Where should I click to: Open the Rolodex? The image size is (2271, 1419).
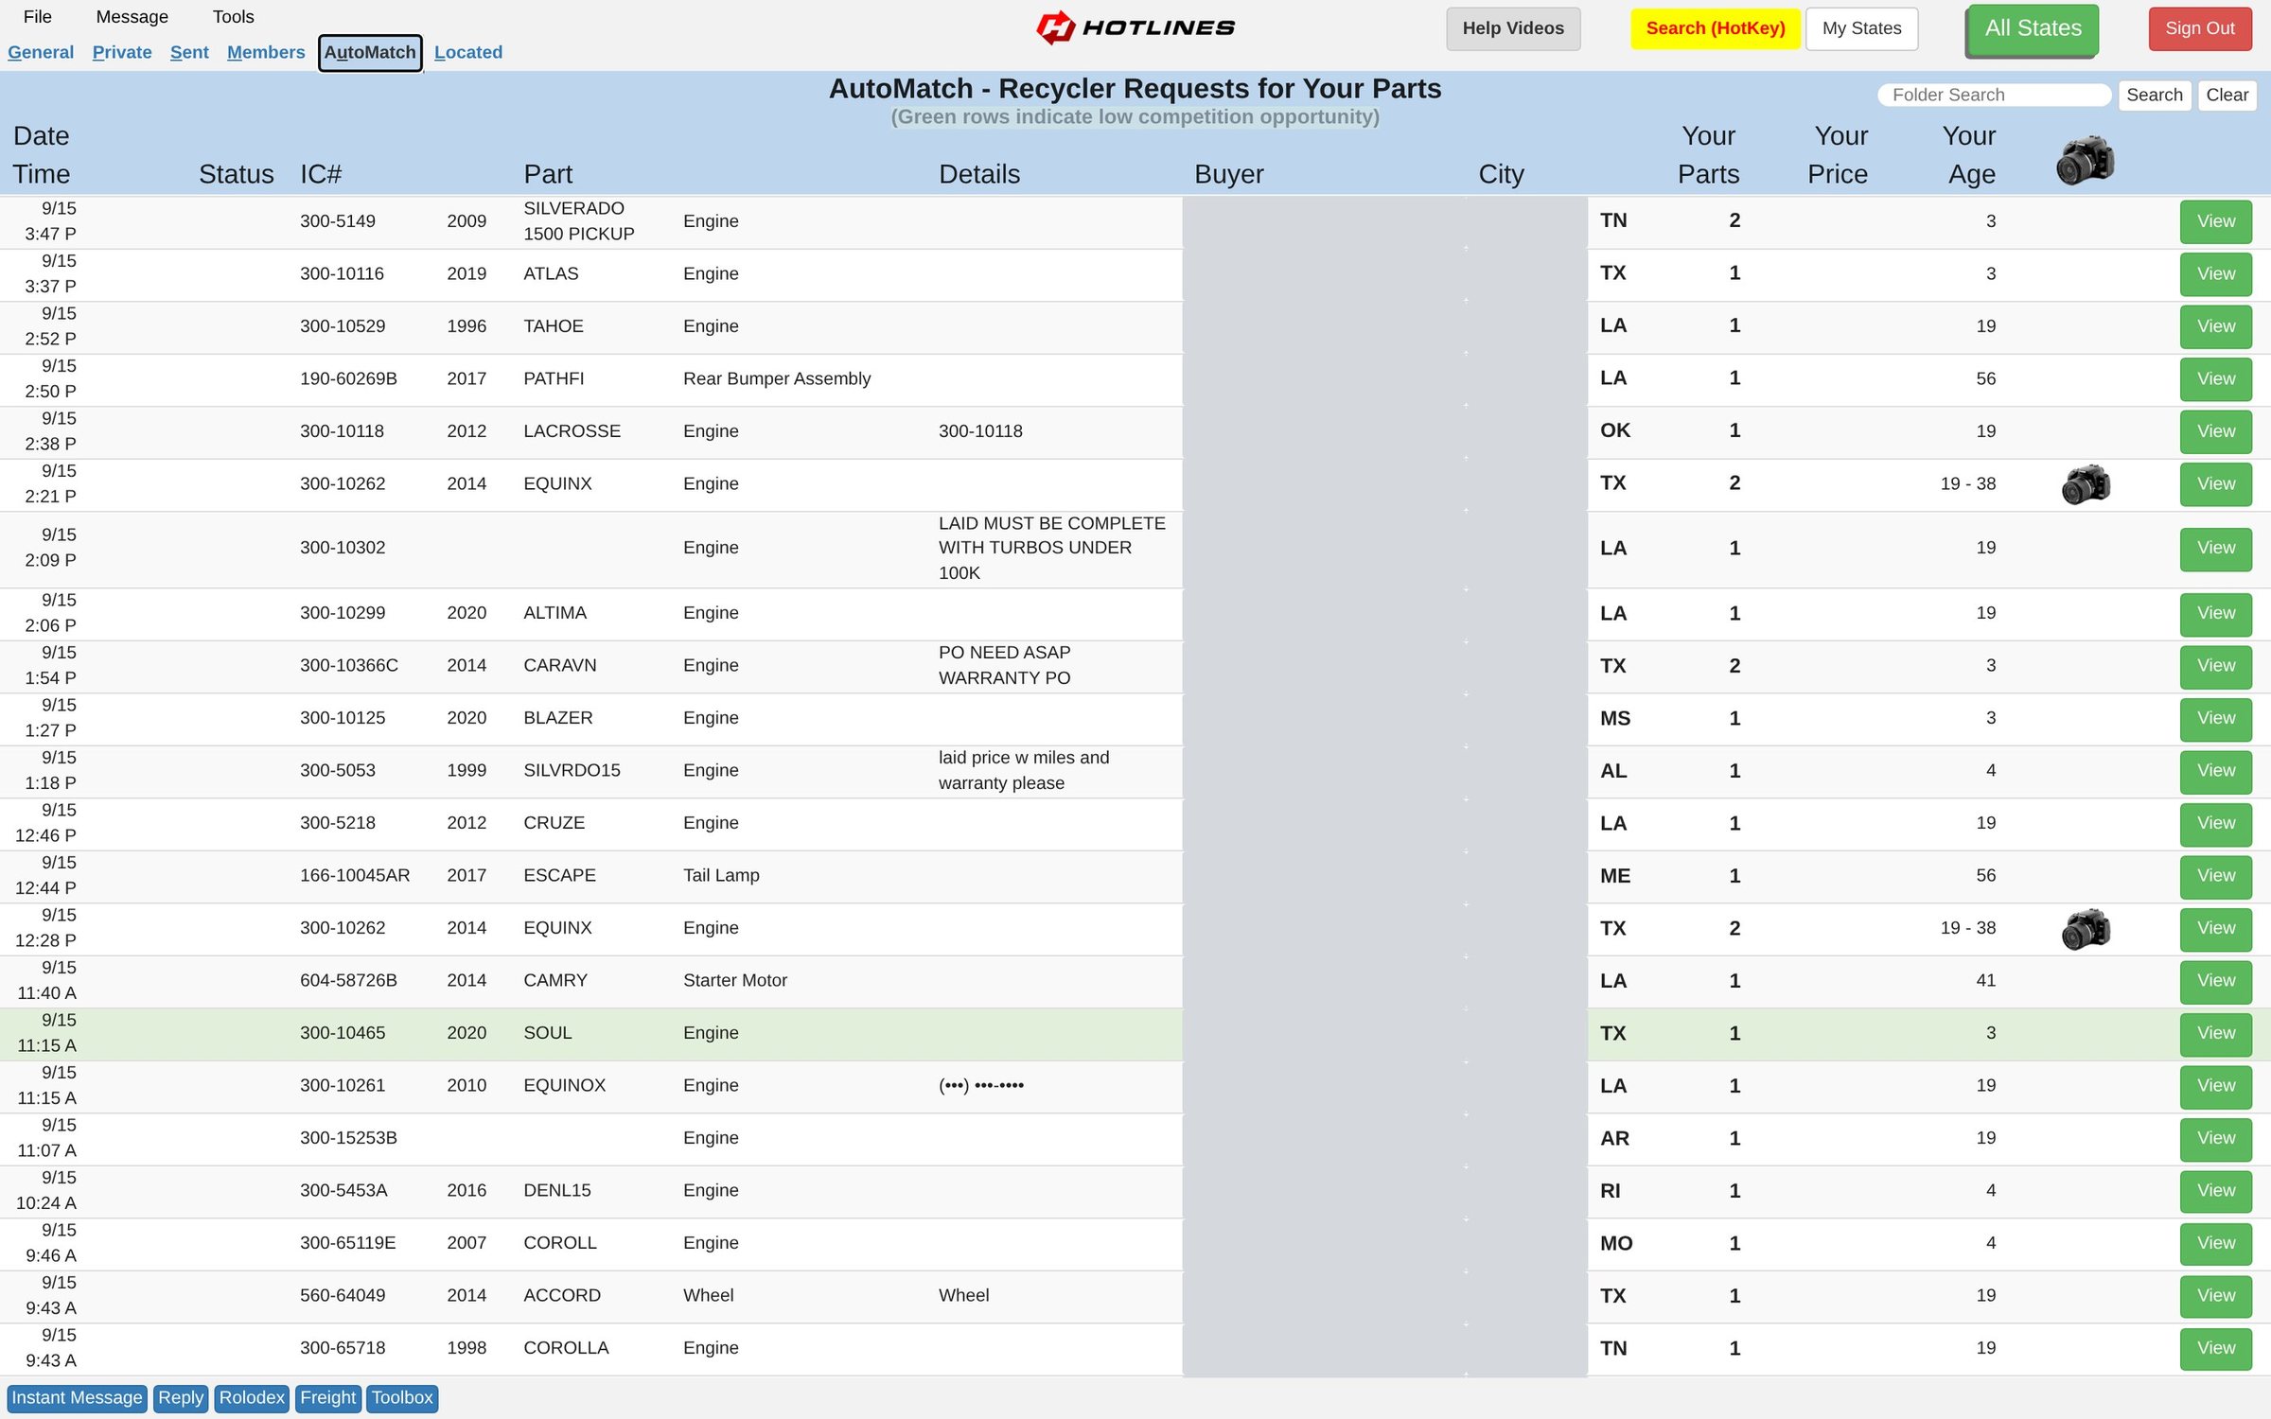point(252,1398)
